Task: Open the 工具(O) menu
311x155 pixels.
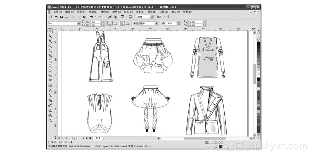Action: point(164,12)
